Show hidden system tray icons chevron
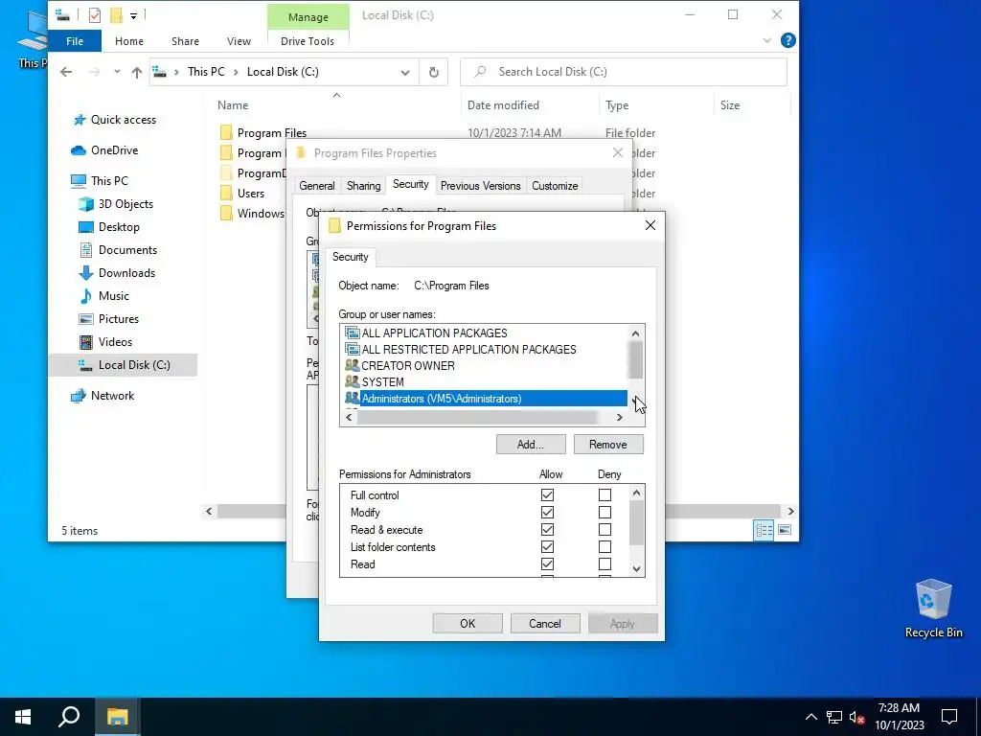Screen dimensions: 981x736 coord(810,717)
